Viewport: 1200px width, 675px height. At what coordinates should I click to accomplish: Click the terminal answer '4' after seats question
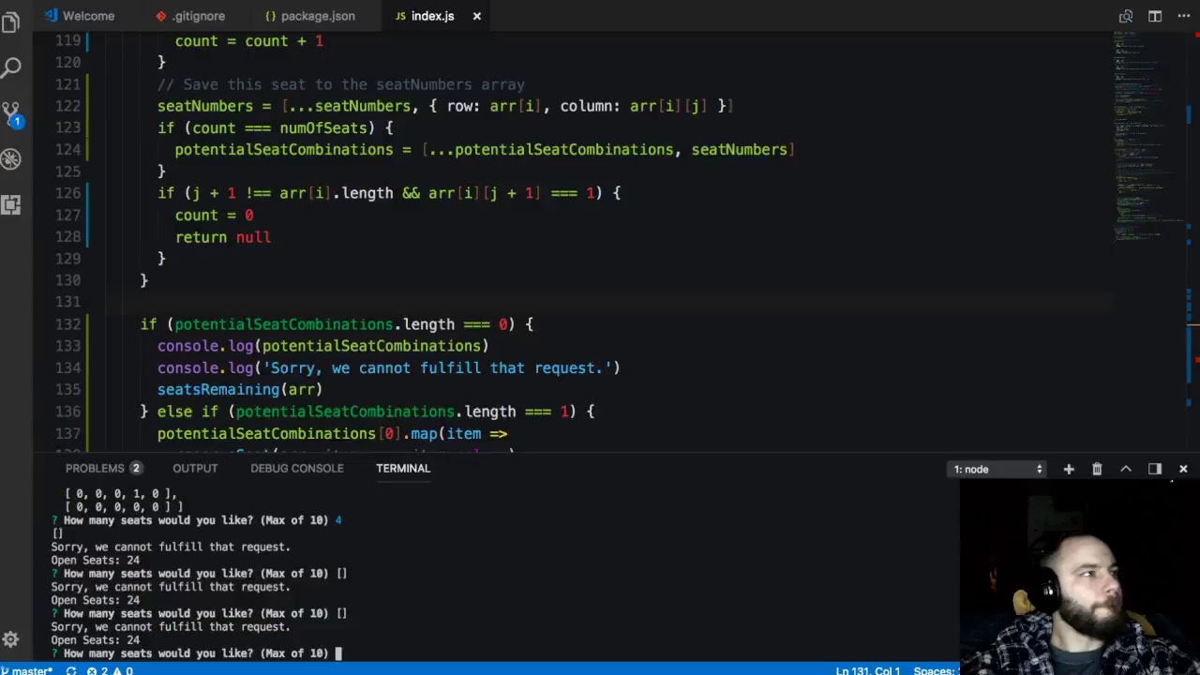[338, 520]
